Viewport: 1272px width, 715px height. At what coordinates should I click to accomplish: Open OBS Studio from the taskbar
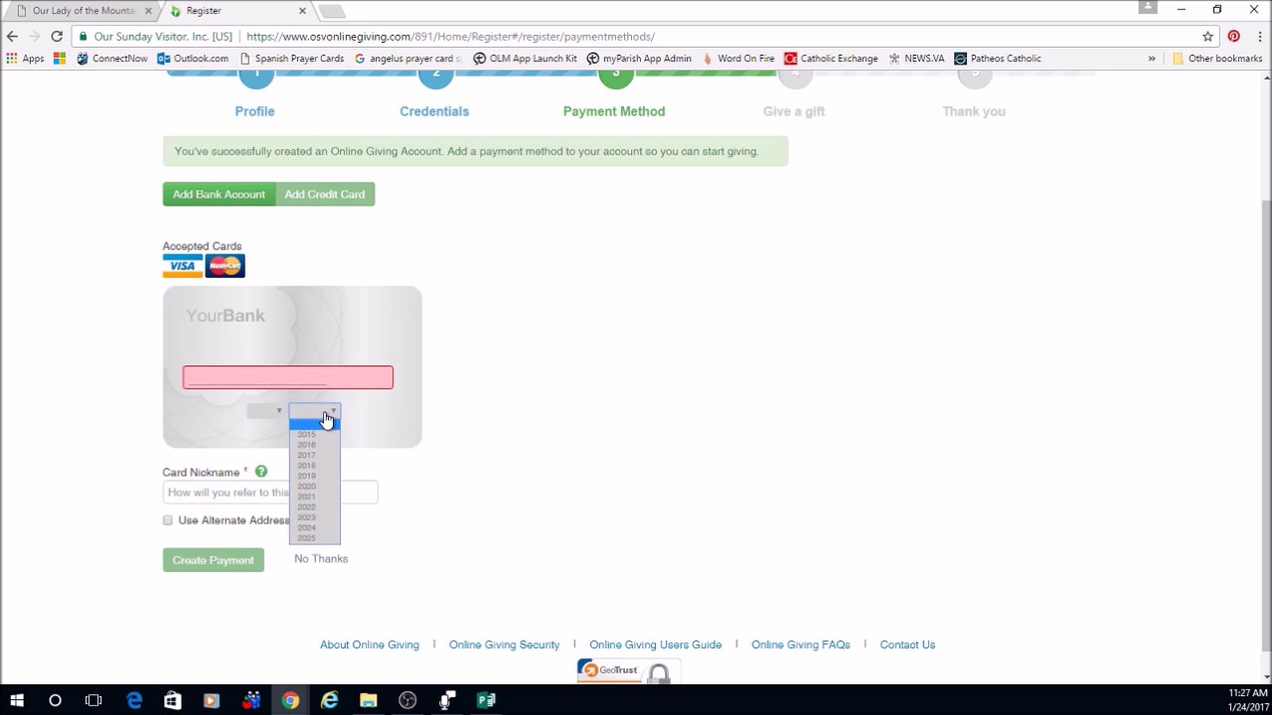(407, 700)
